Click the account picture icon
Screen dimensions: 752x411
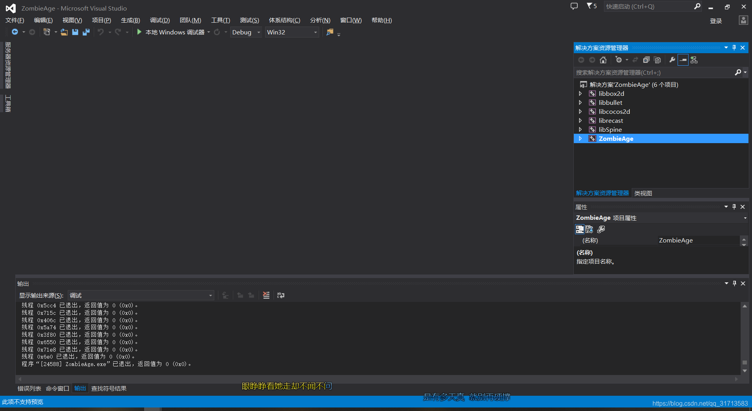(743, 20)
